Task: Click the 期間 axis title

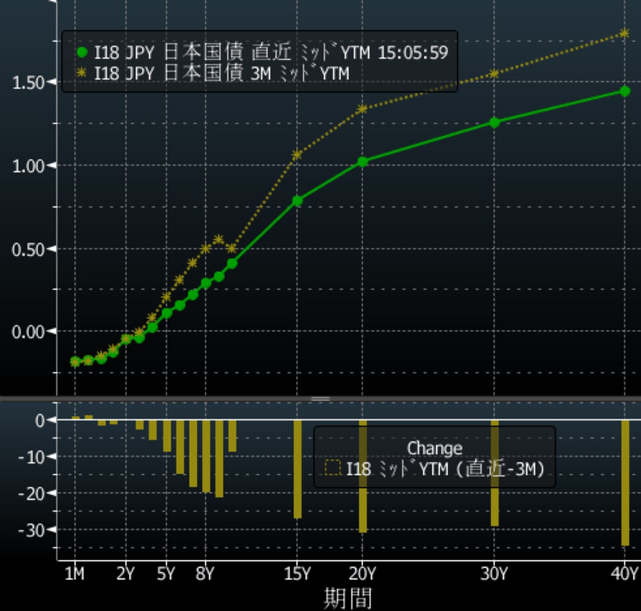Action: tap(347, 597)
